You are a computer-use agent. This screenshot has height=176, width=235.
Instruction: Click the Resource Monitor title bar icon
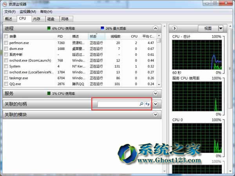coord(5,4)
